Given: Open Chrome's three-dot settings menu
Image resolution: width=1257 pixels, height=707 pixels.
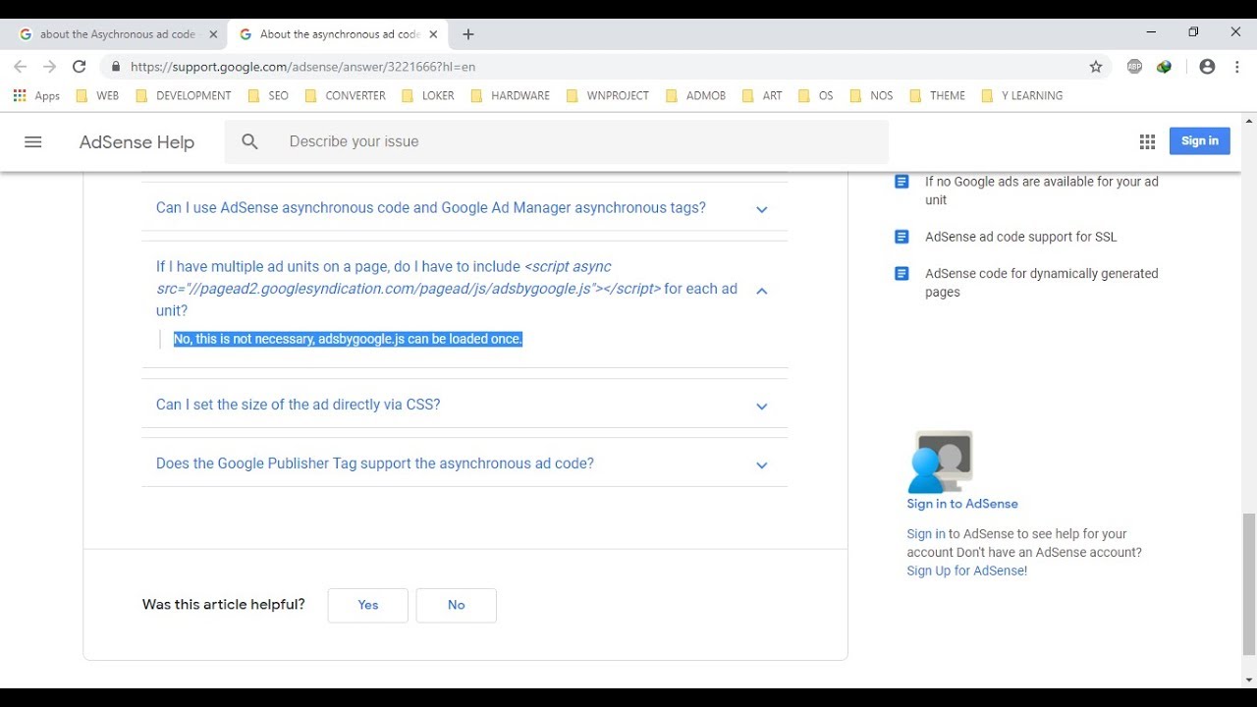Looking at the screenshot, I should [1236, 67].
